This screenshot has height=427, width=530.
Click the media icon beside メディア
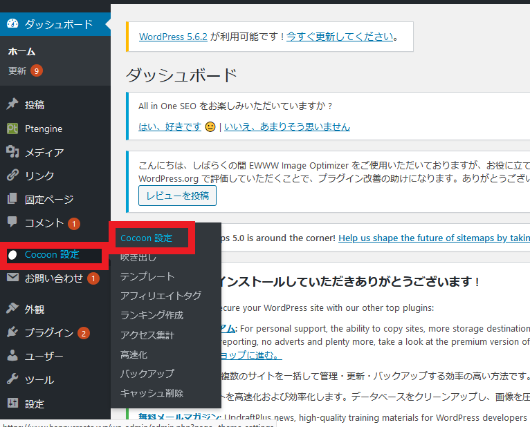point(12,151)
